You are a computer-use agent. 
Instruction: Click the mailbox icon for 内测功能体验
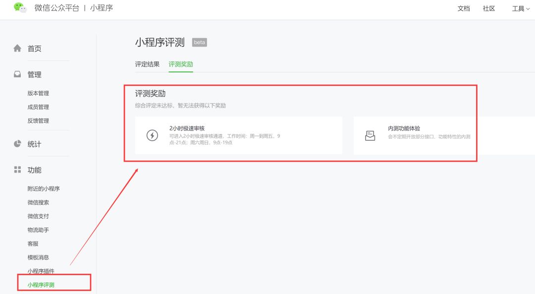[370, 135]
